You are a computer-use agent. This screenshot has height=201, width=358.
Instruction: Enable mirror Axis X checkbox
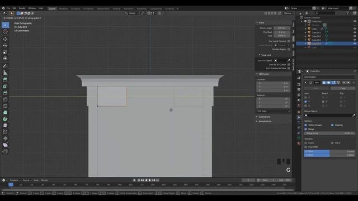pos(305,98)
